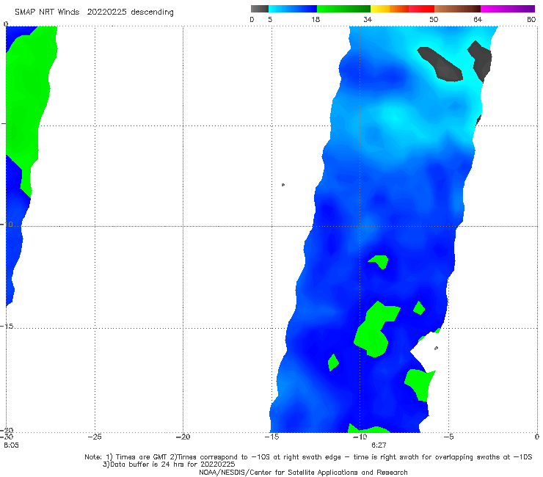Click the "NOAA/NESDIS/Center for Satellite Applications and Research" credit

[303, 472]
